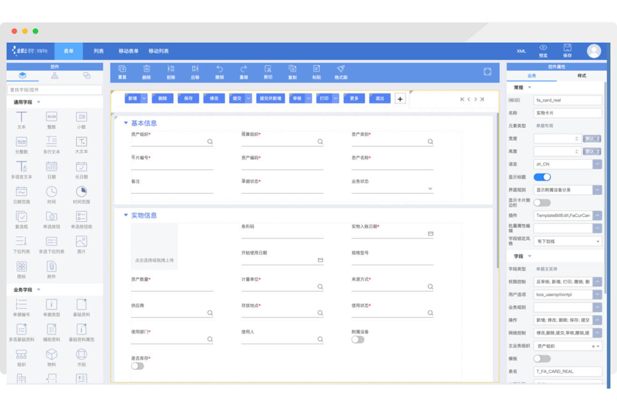Enable the 显示卡片侧边栏 switch

(x=542, y=203)
